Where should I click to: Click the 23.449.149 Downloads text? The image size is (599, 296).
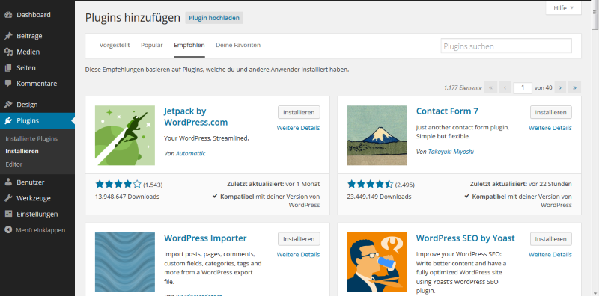click(x=380, y=197)
